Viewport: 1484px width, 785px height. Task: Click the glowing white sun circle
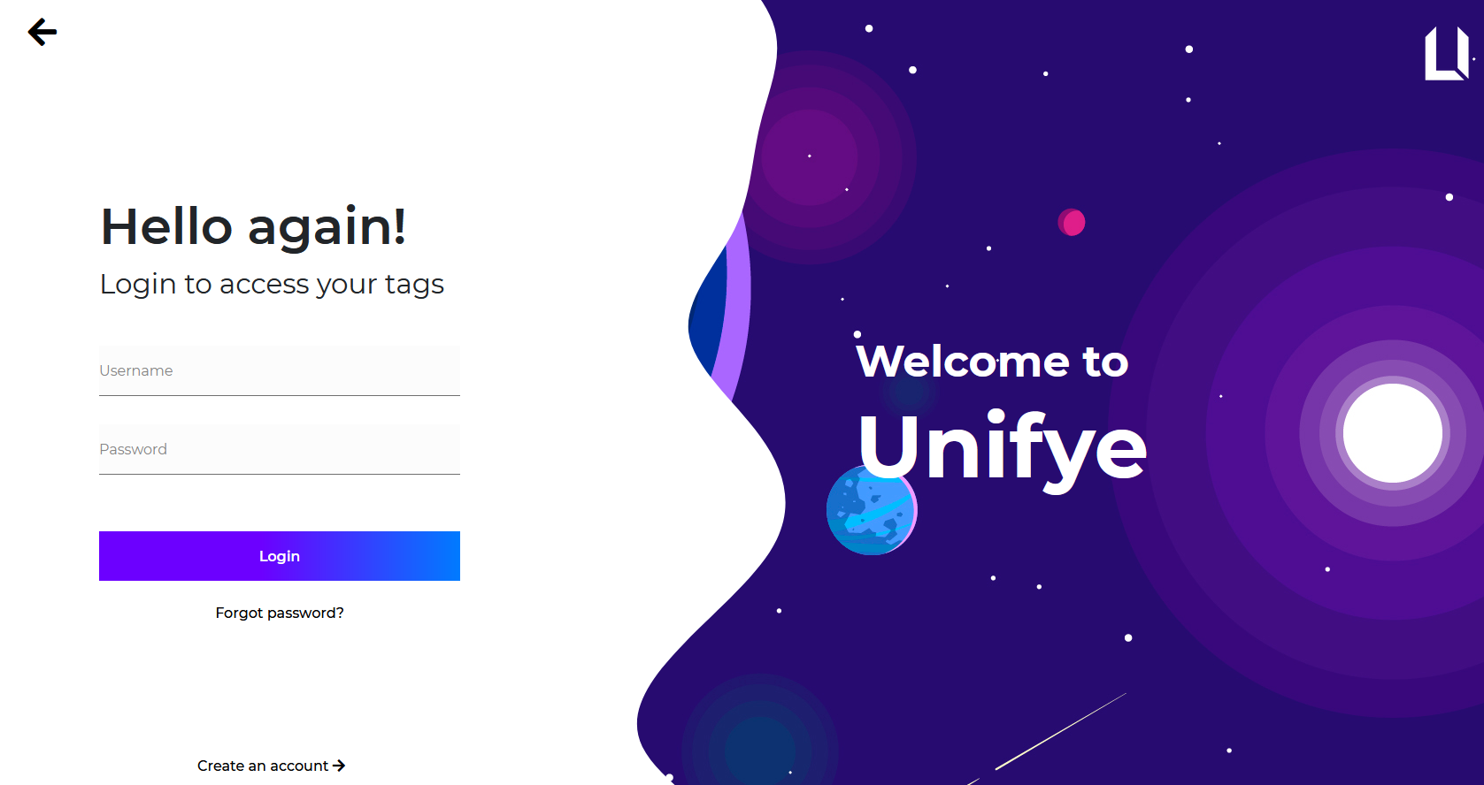click(1393, 433)
